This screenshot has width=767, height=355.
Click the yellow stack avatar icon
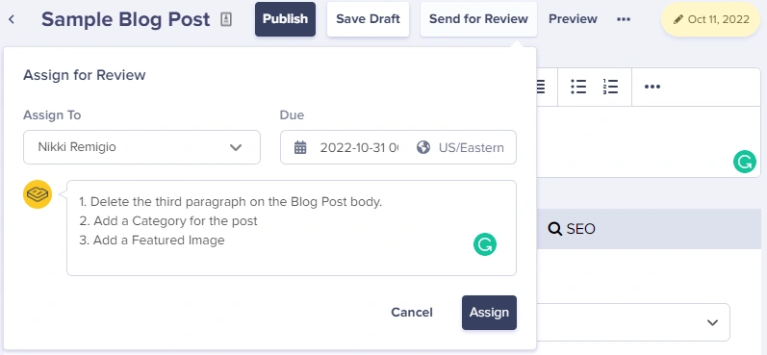point(38,194)
